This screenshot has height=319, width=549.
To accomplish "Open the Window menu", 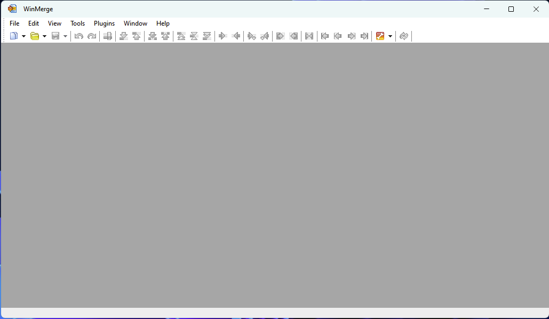I will [x=136, y=23].
